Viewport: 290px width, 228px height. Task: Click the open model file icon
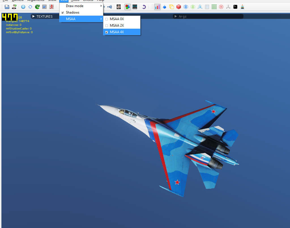tap(7, 7)
